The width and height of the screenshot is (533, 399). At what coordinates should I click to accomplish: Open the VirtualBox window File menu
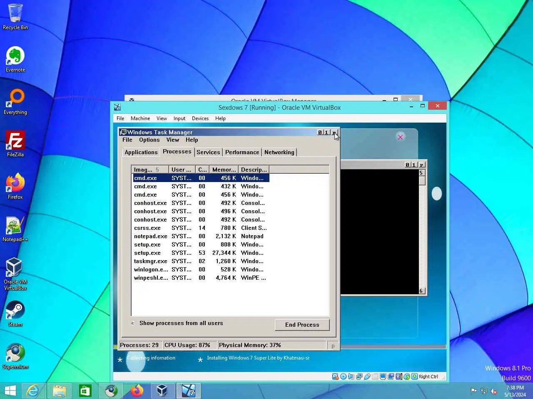(x=120, y=118)
